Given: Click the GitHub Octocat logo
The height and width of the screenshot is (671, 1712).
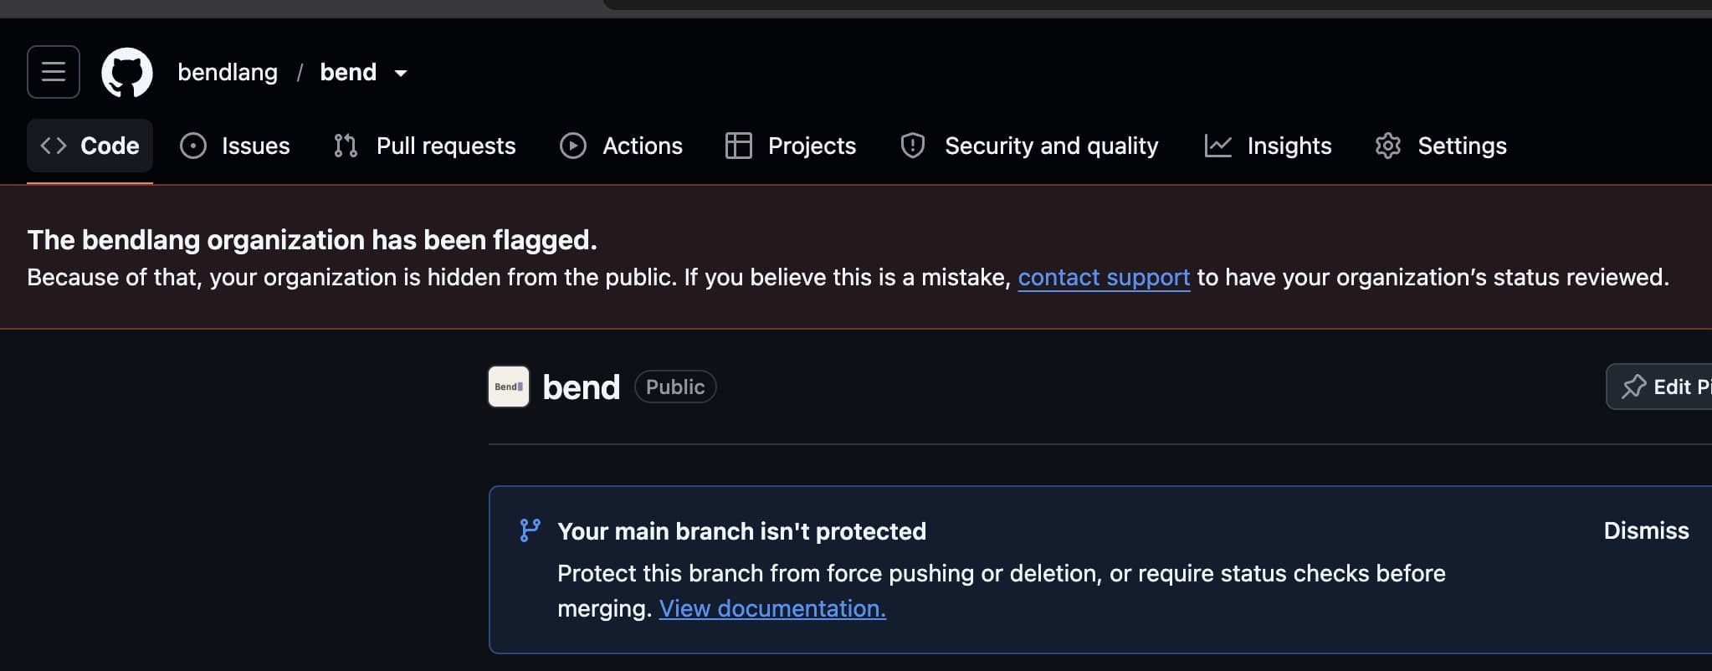Looking at the screenshot, I should 127,72.
